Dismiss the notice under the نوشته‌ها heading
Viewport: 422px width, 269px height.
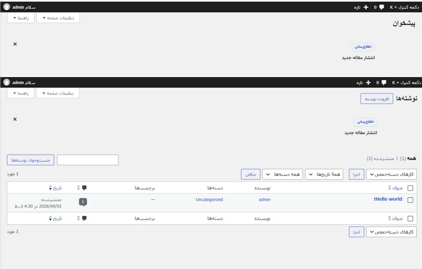coord(15,119)
